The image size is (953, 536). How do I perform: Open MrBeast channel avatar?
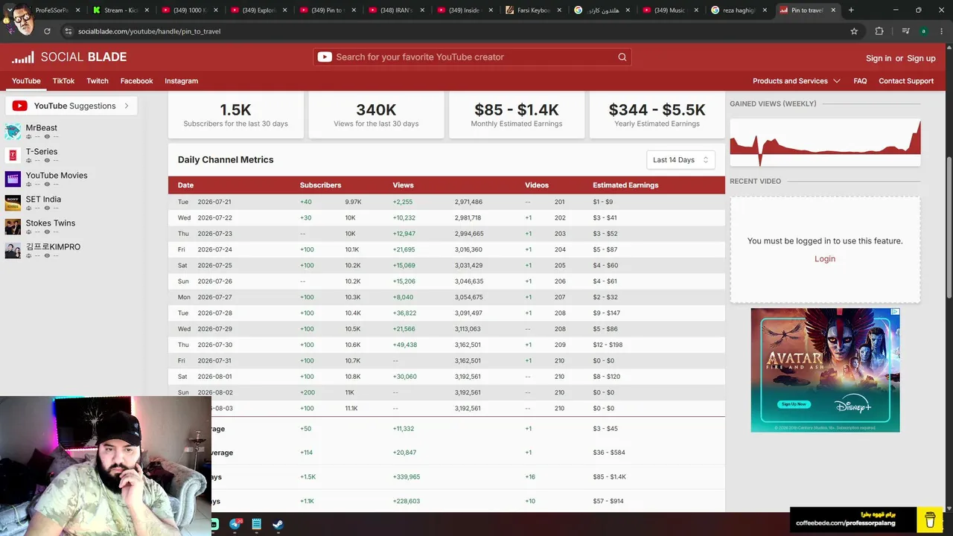(x=13, y=132)
